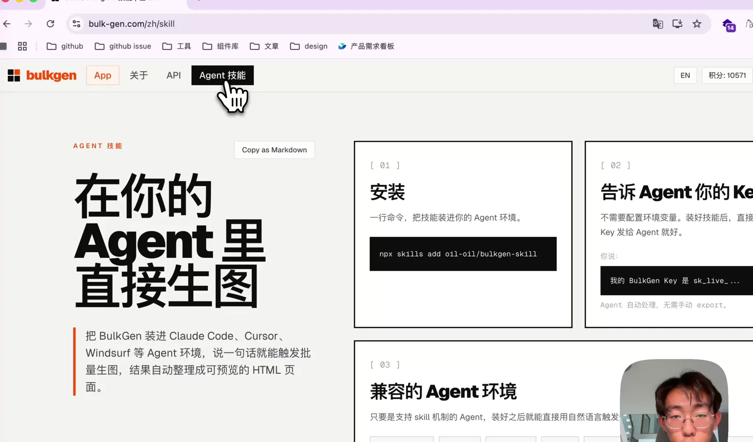Open site information icon in address bar

(x=77, y=24)
